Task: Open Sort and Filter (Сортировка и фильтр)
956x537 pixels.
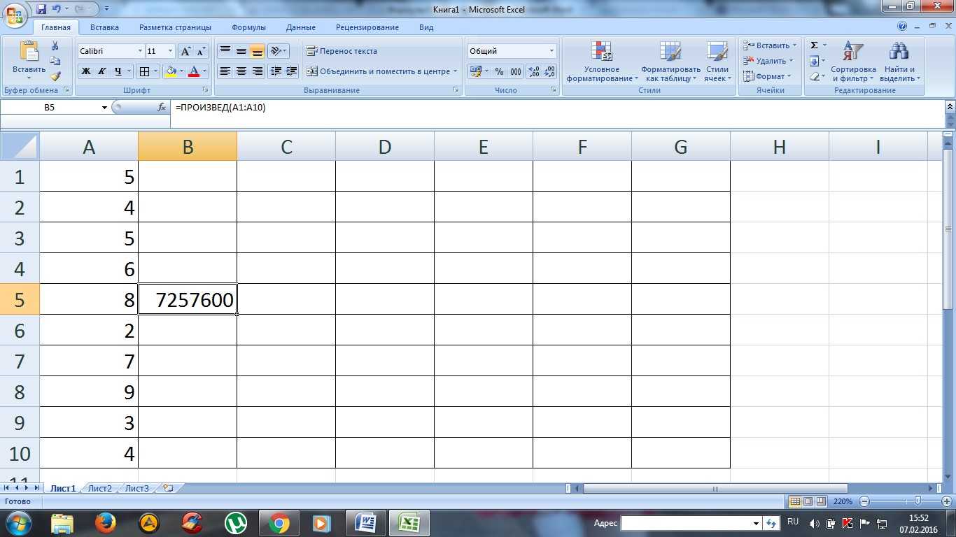Action: click(x=853, y=62)
